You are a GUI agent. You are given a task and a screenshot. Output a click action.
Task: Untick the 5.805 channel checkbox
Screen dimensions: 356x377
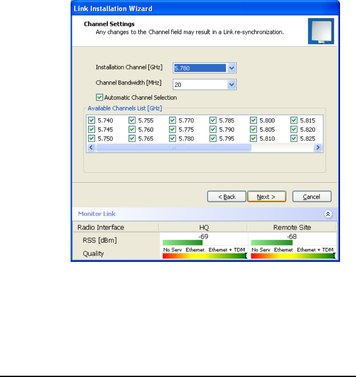coord(253,129)
